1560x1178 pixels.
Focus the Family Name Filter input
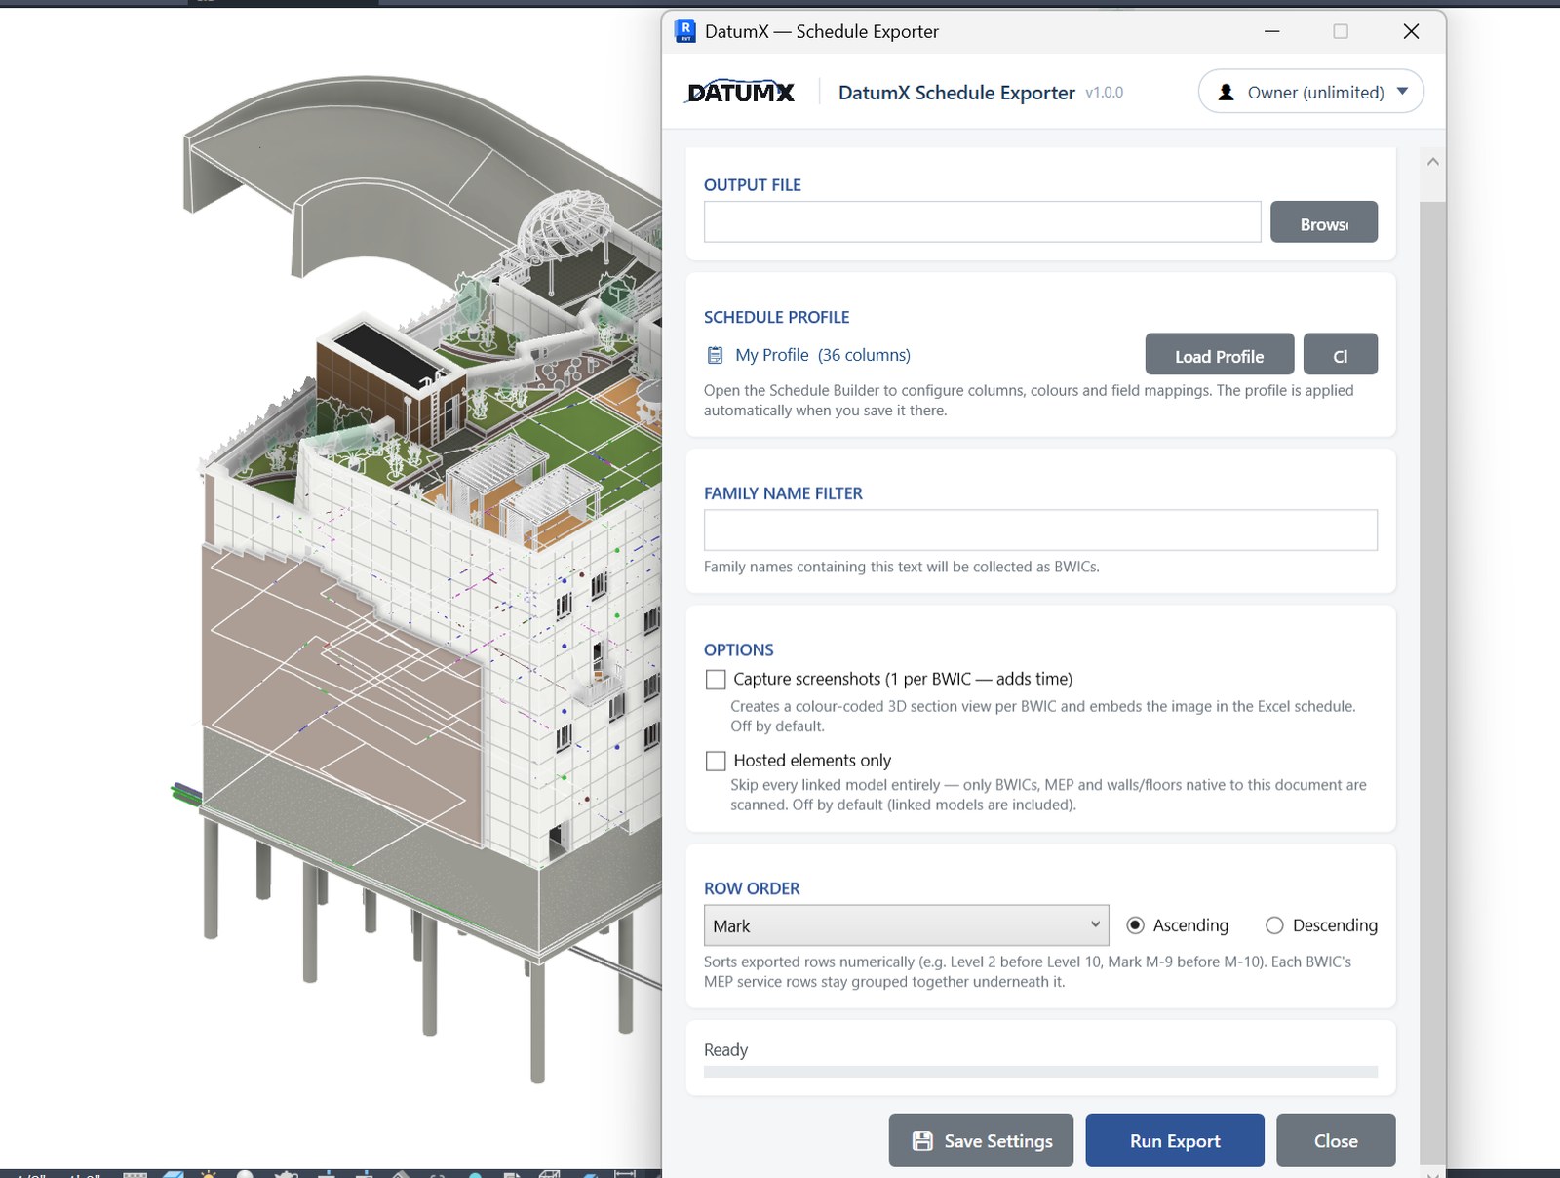point(1040,530)
